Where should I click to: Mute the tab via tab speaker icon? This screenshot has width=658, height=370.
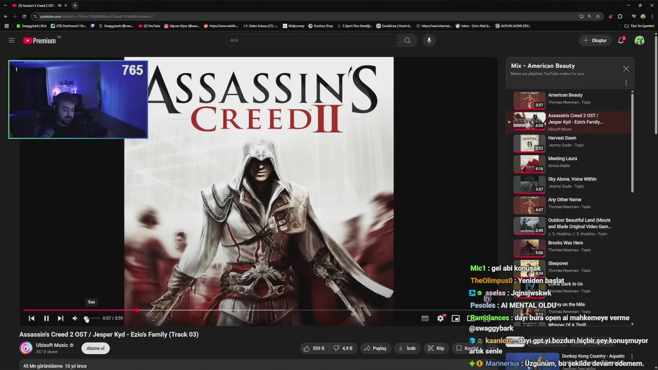tap(60, 5)
